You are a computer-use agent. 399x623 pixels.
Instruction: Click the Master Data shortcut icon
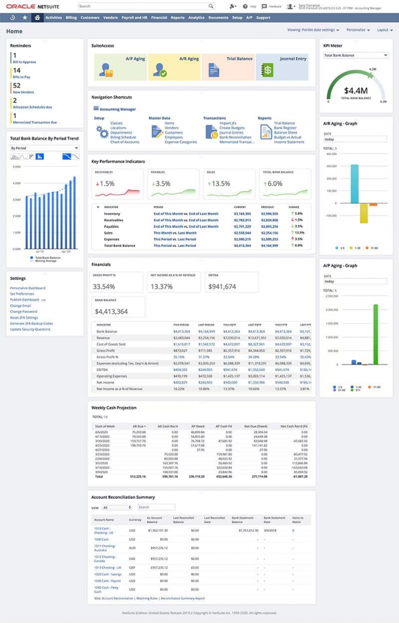156,132
